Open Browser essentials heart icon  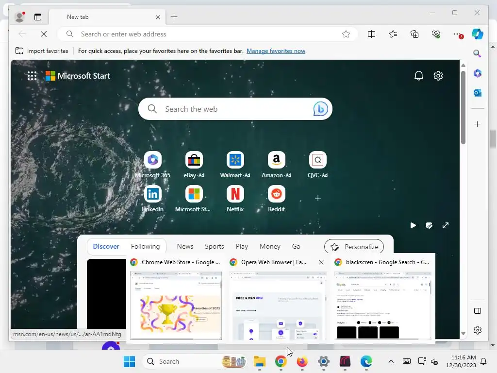(x=436, y=34)
